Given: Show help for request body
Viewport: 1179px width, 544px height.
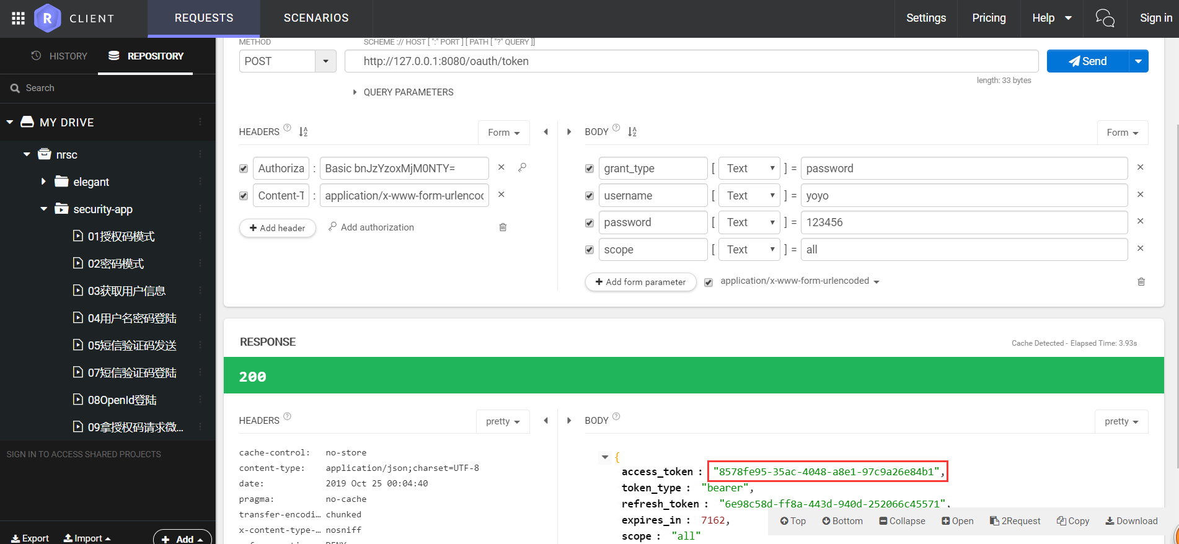Looking at the screenshot, I should (x=616, y=128).
